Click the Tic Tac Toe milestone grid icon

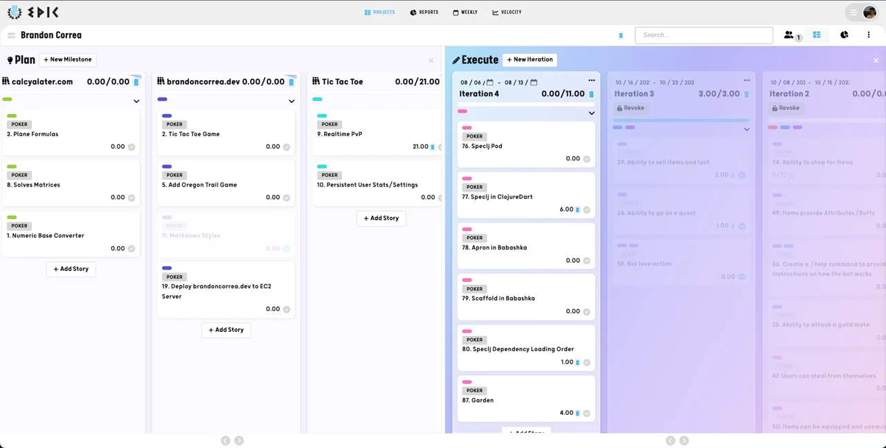point(316,82)
